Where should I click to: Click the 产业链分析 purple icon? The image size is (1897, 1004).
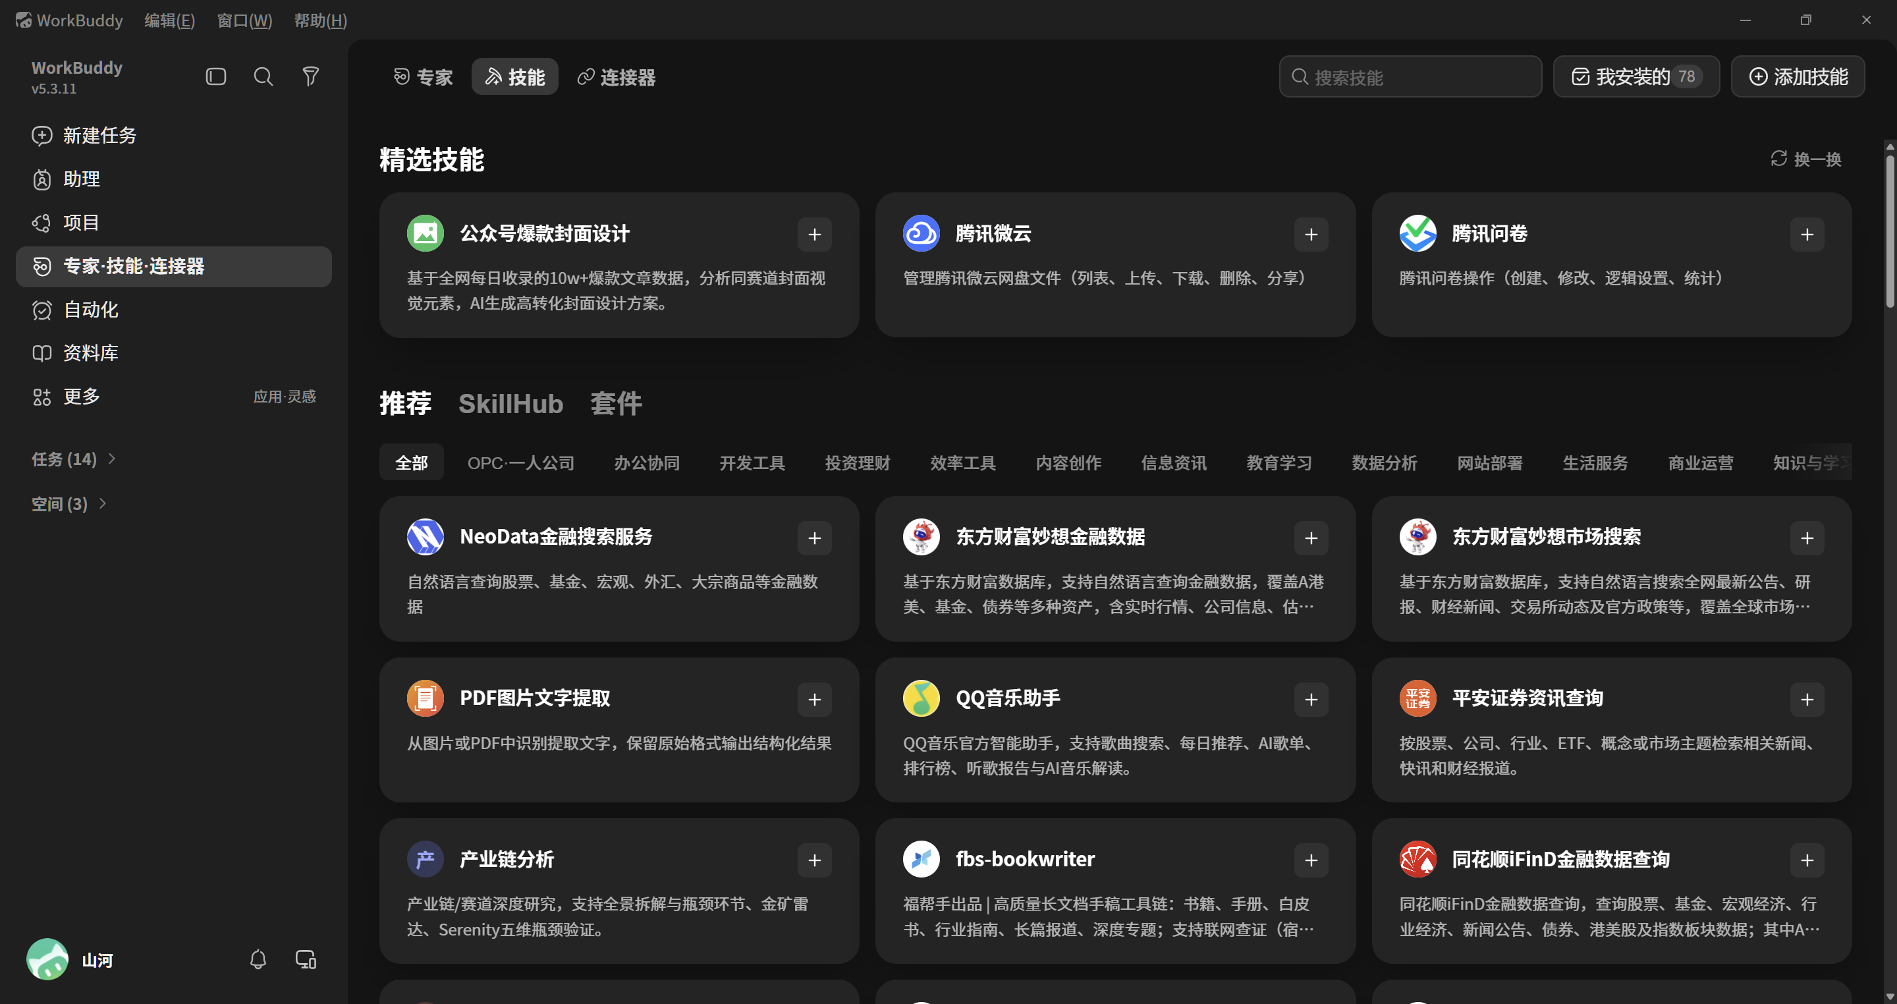pyautogui.click(x=426, y=860)
